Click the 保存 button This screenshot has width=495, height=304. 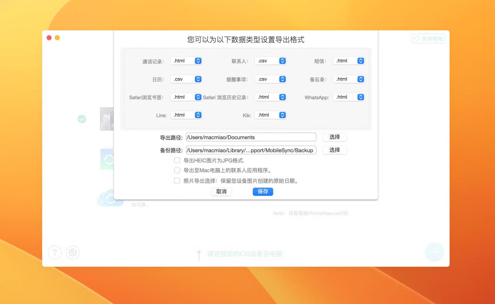(x=263, y=192)
